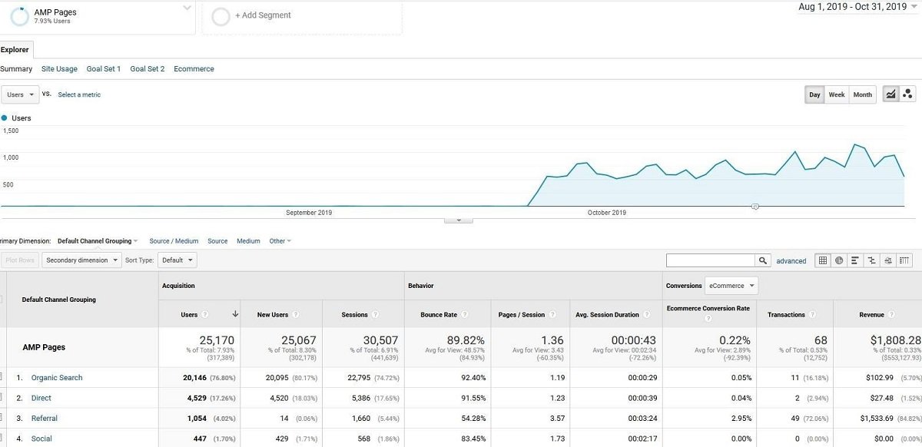Click the advanced filter link

point(791,261)
